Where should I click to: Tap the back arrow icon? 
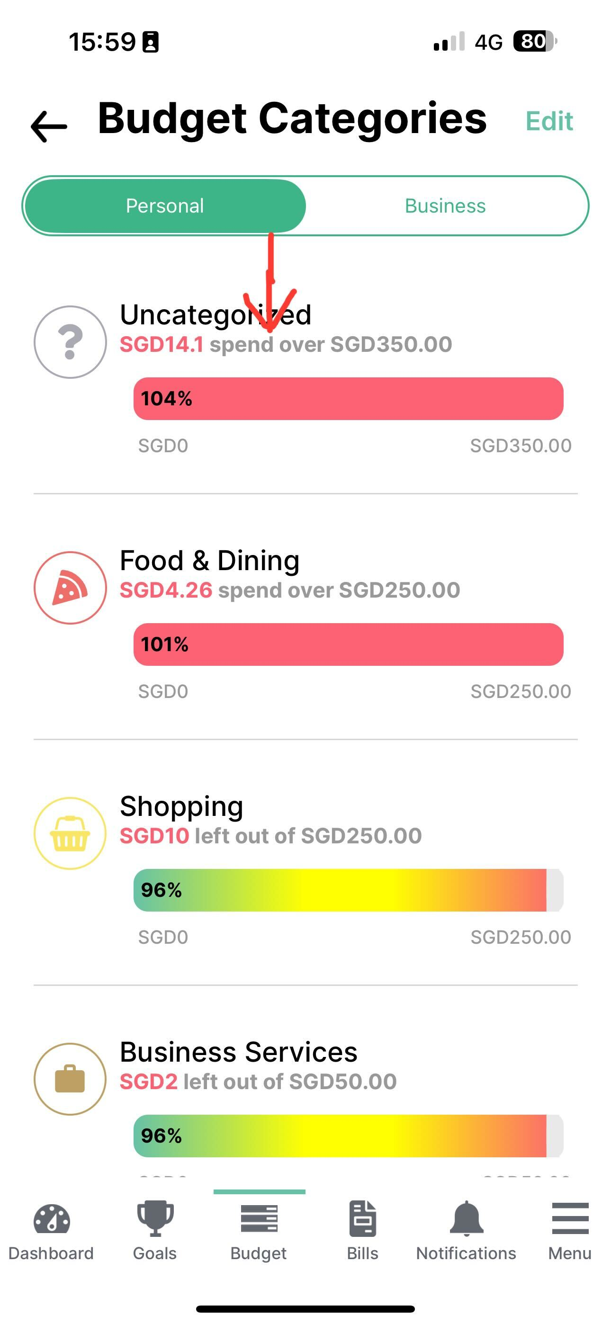49,125
